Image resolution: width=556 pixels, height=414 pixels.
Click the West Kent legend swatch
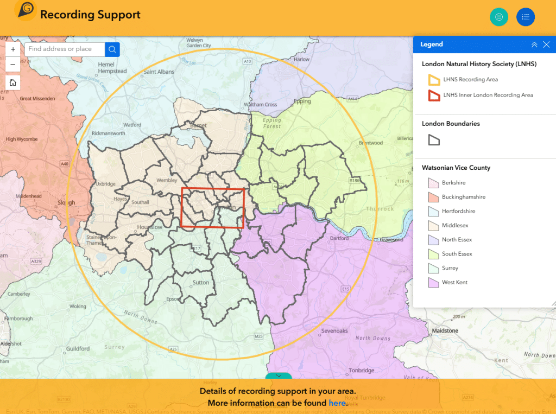[x=434, y=283]
